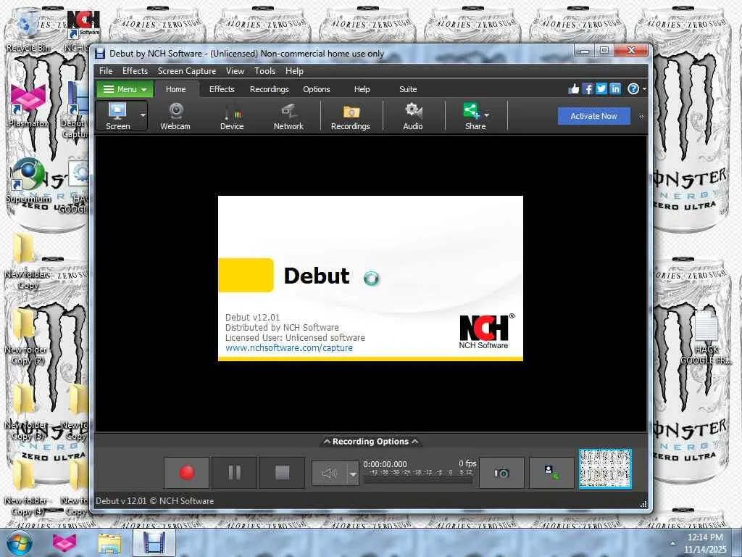The width and height of the screenshot is (742, 557).
Task: Show hidden system tray icons
Action: 672,542
